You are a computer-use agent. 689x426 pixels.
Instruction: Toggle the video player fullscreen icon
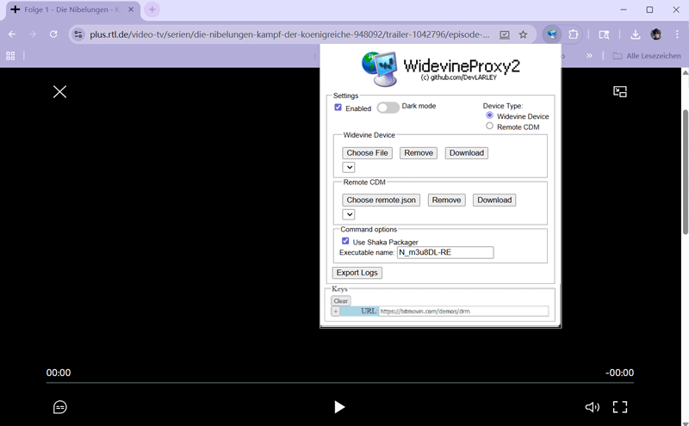[619, 407]
